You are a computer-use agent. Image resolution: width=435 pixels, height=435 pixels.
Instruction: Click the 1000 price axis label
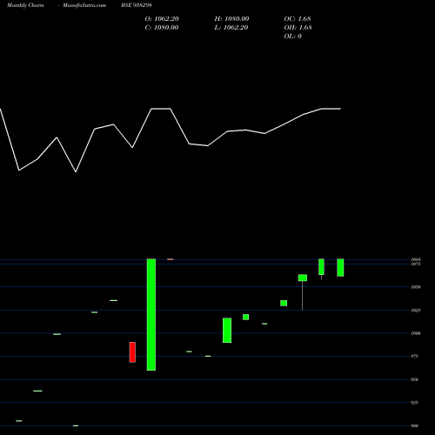(x=416, y=333)
